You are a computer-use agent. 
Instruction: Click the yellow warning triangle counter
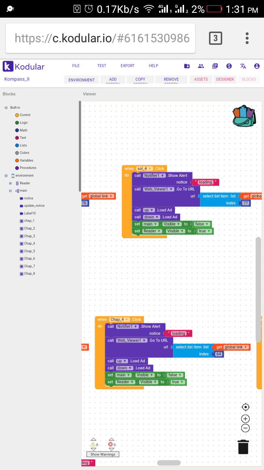[94, 444]
